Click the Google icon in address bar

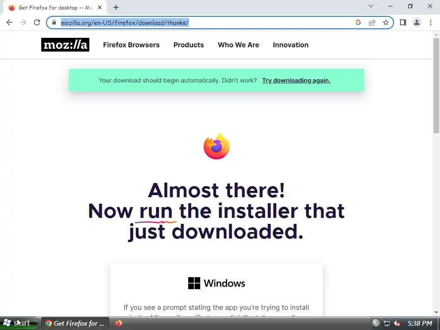click(x=358, y=22)
